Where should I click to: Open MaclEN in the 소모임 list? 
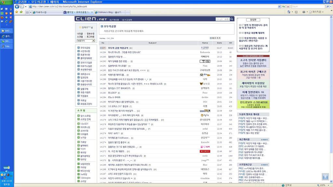84,124
